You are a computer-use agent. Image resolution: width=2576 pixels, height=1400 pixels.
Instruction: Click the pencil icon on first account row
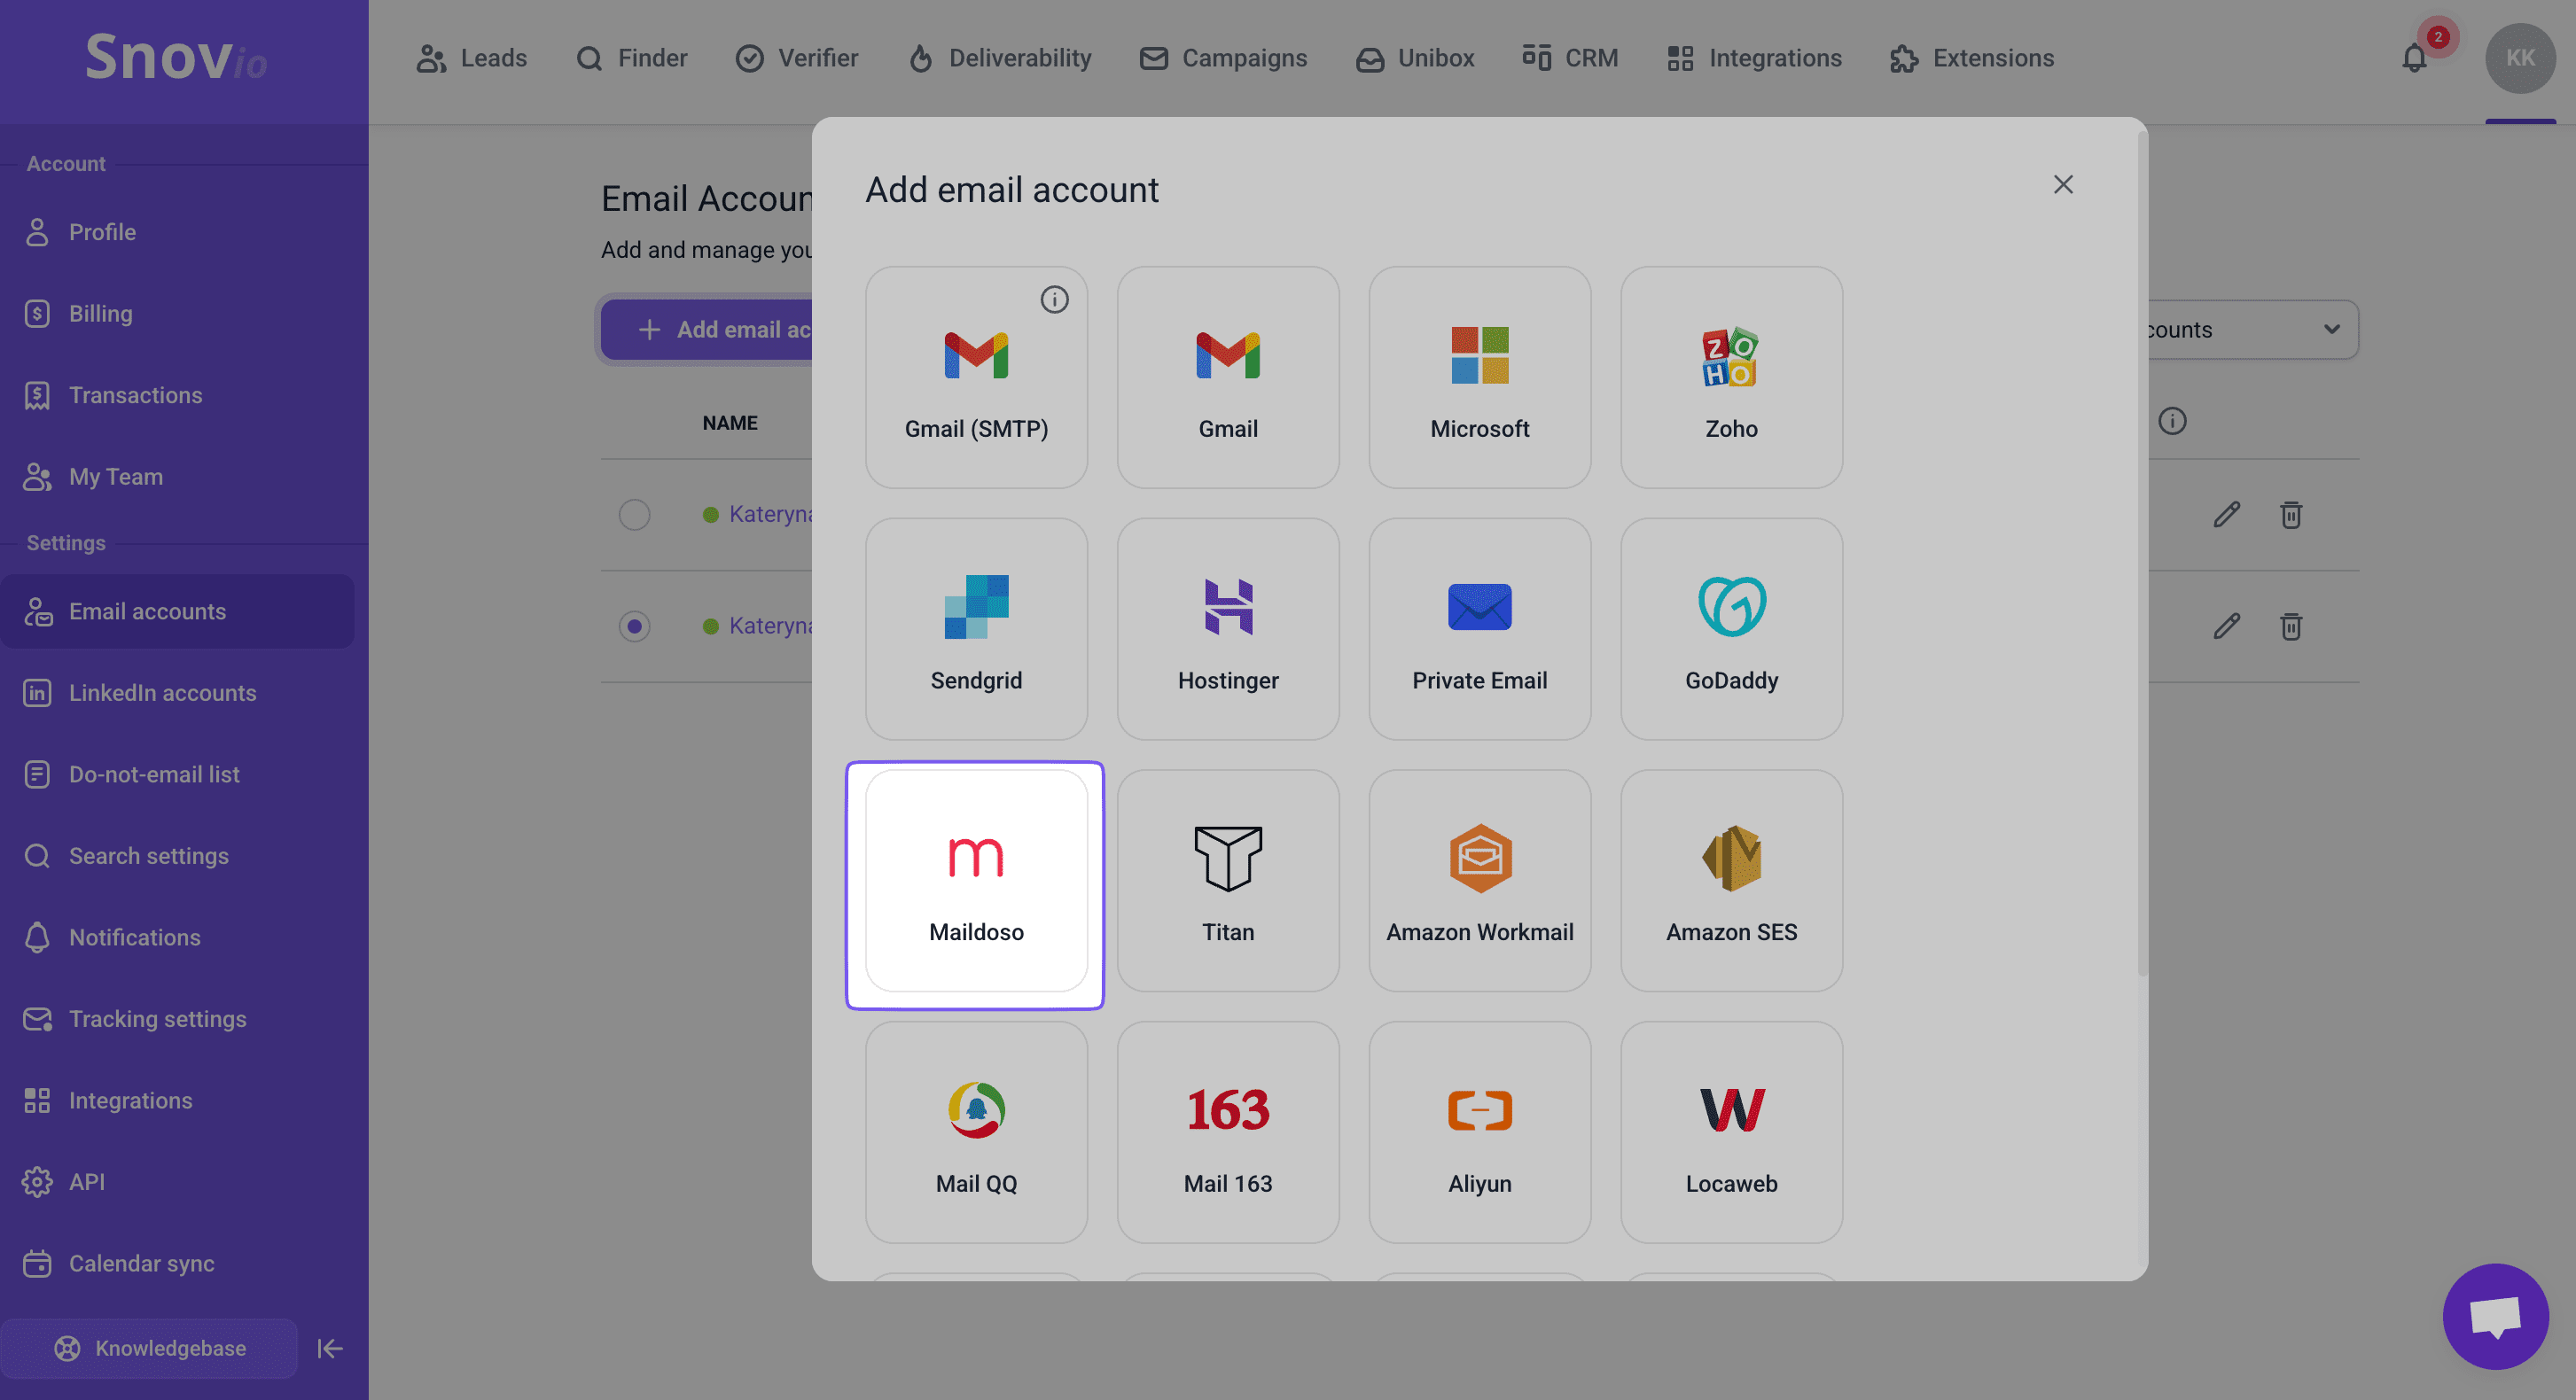tap(2226, 515)
